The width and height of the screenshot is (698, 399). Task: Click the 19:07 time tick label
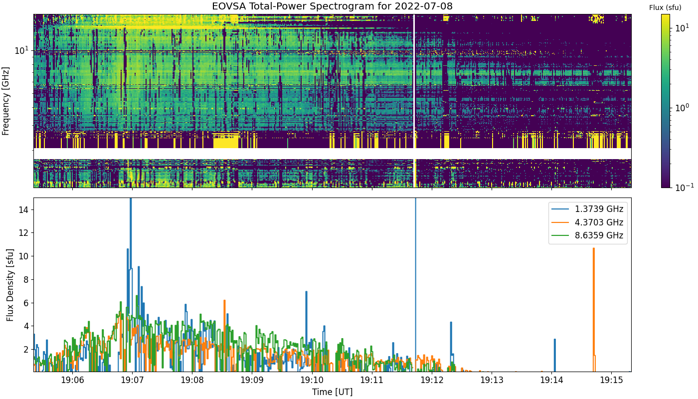coord(132,380)
